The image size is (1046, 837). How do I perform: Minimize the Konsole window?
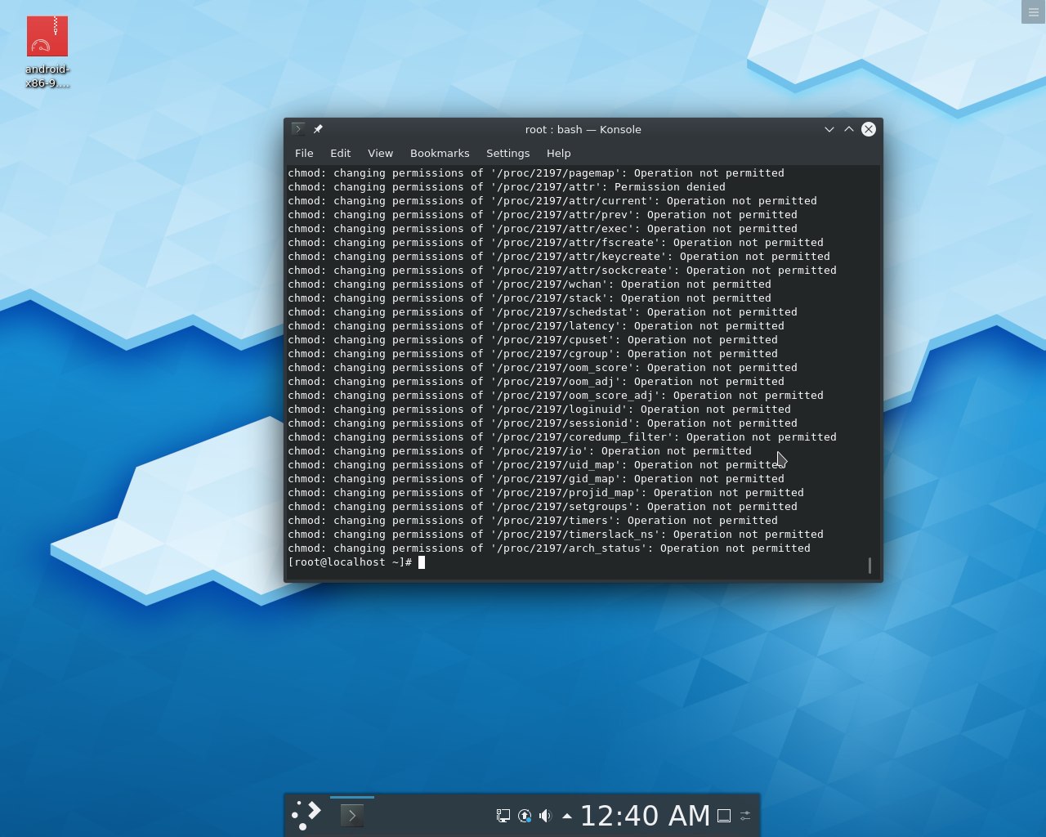[829, 129]
